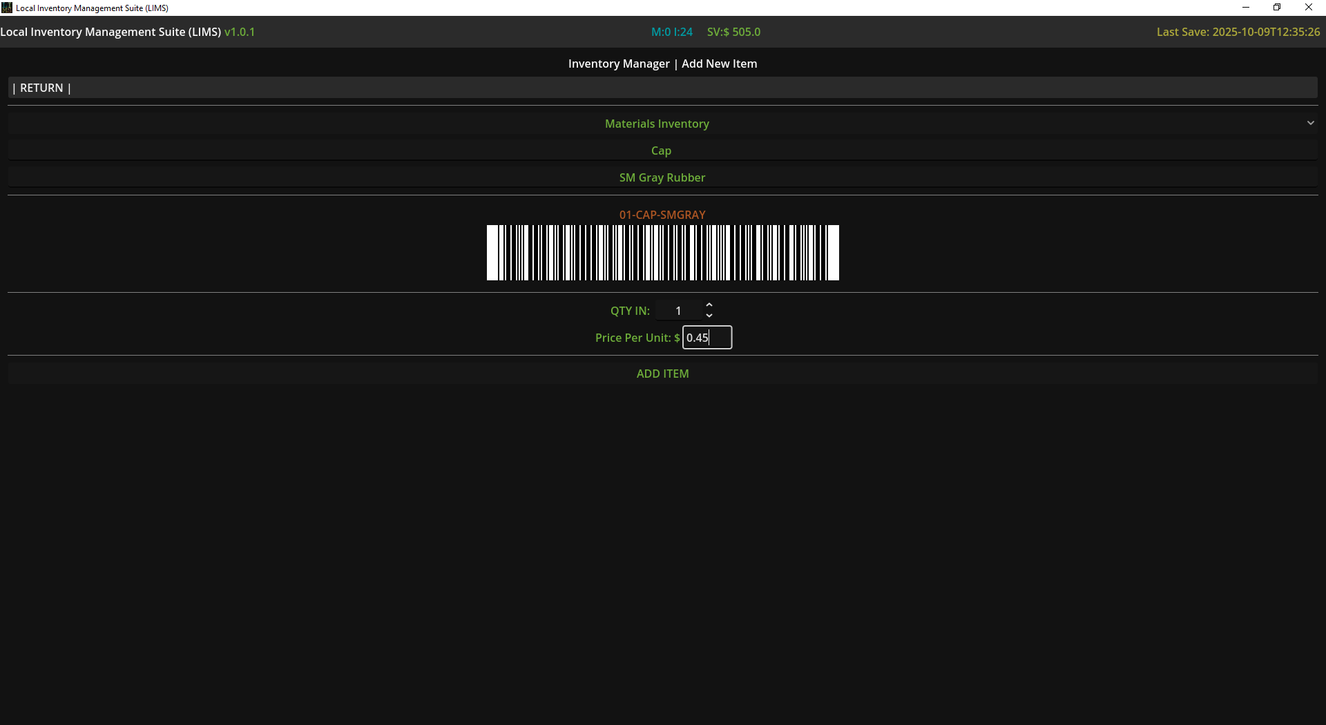Increase QTY IN with up arrow
1326x725 pixels.
point(709,305)
